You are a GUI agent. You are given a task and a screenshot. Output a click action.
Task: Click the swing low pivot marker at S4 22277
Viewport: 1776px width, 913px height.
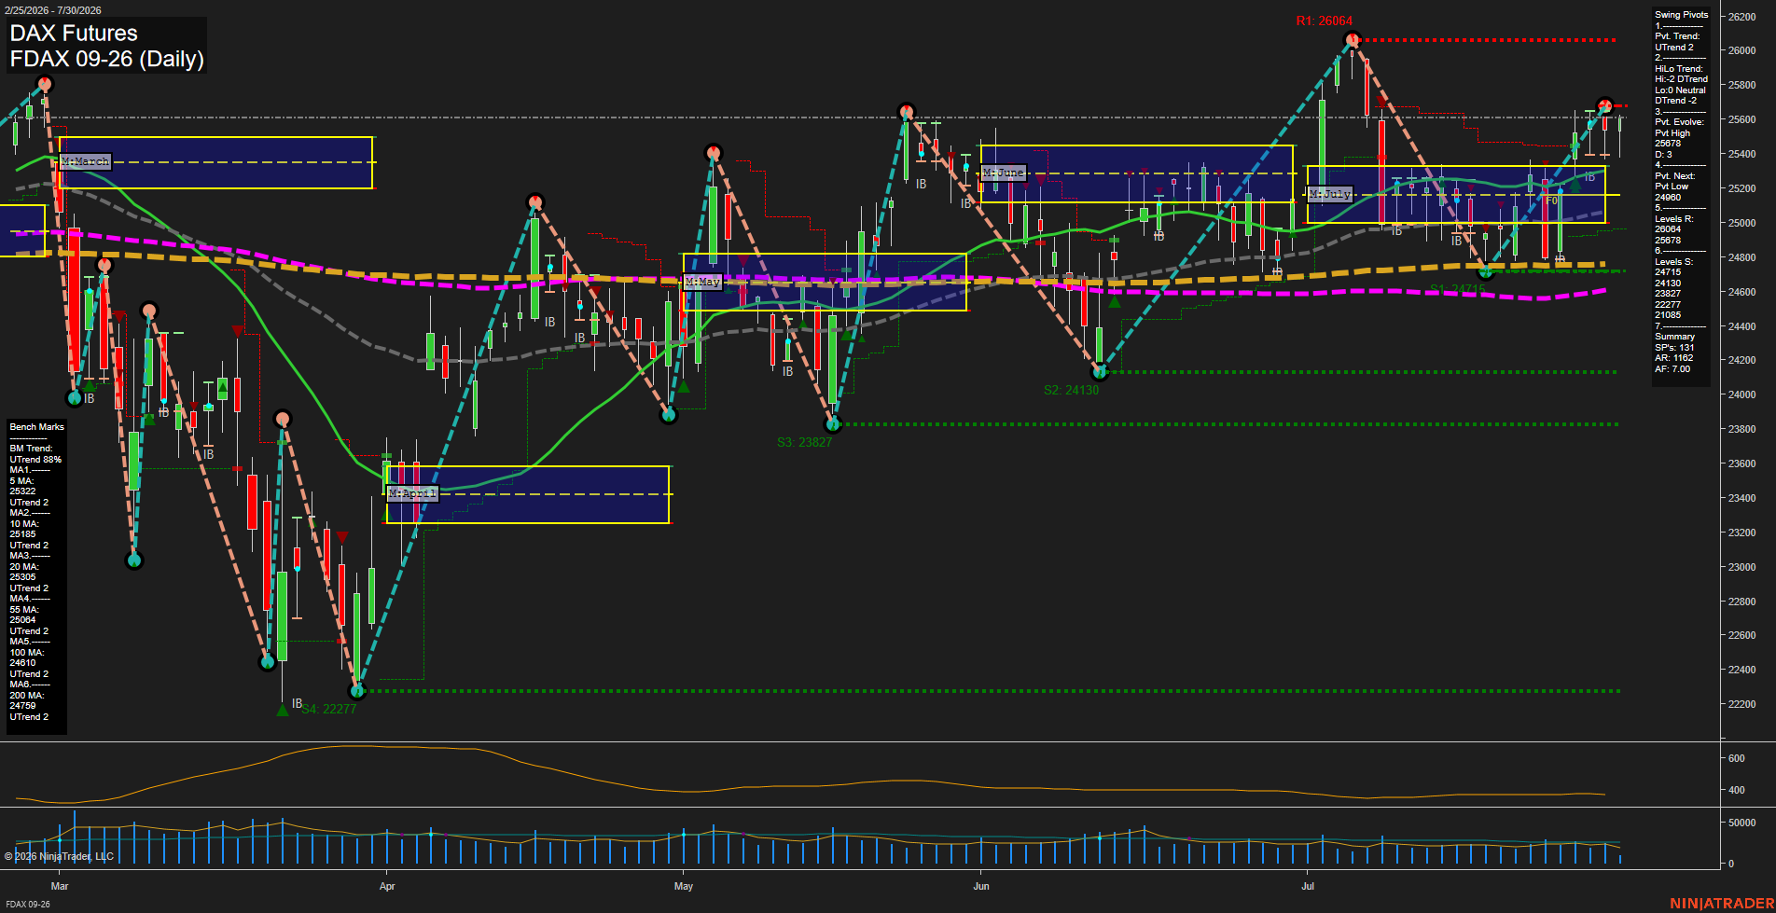pos(356,691)
